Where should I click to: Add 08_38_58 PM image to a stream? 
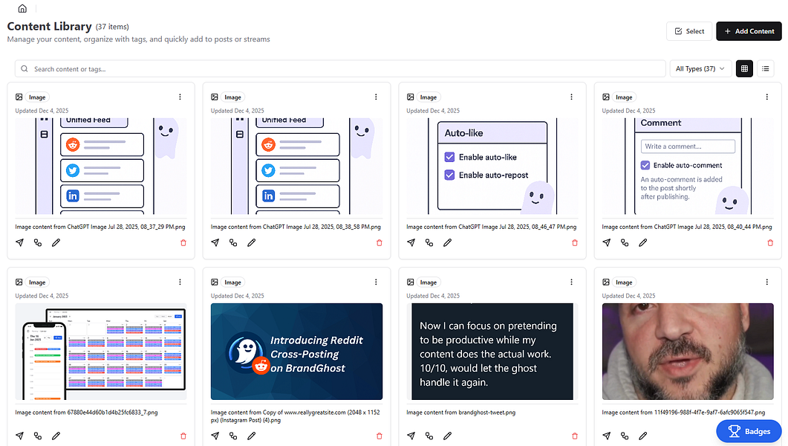tap(233, 242)
